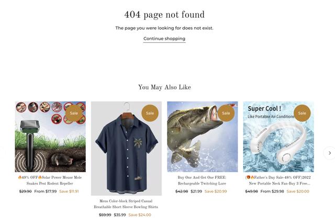Click the Sale badge on the fishing lure

click(226, 113)
